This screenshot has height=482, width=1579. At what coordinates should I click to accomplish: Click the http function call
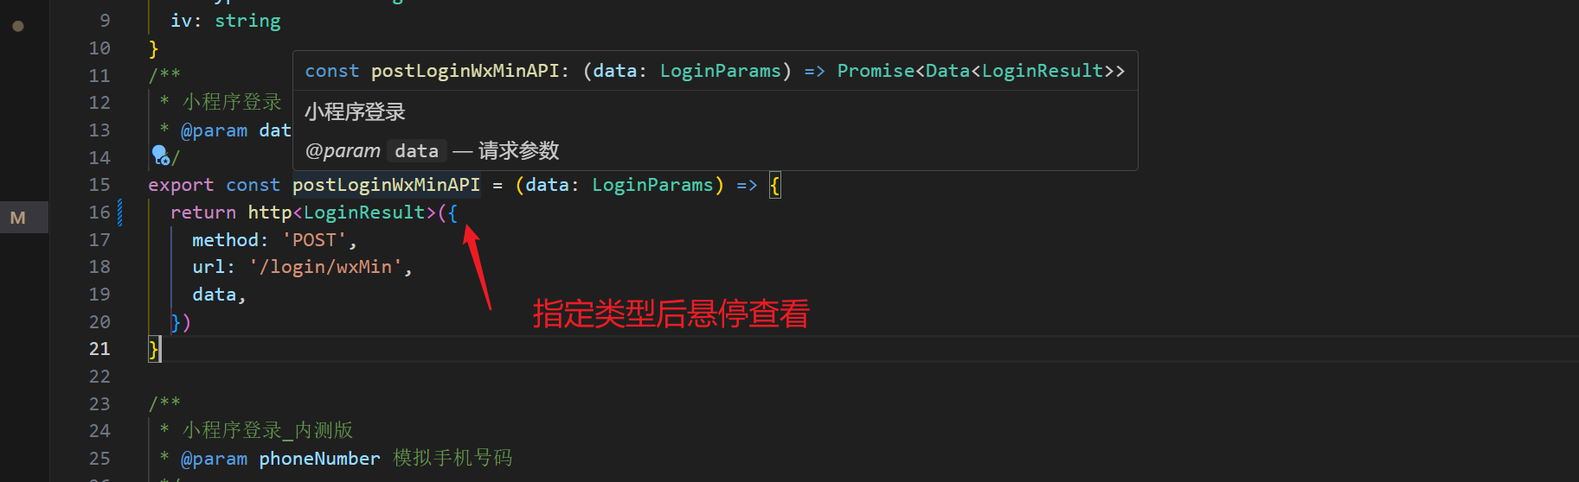269,212
